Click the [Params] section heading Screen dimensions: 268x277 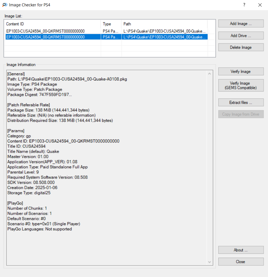[16, 131]
